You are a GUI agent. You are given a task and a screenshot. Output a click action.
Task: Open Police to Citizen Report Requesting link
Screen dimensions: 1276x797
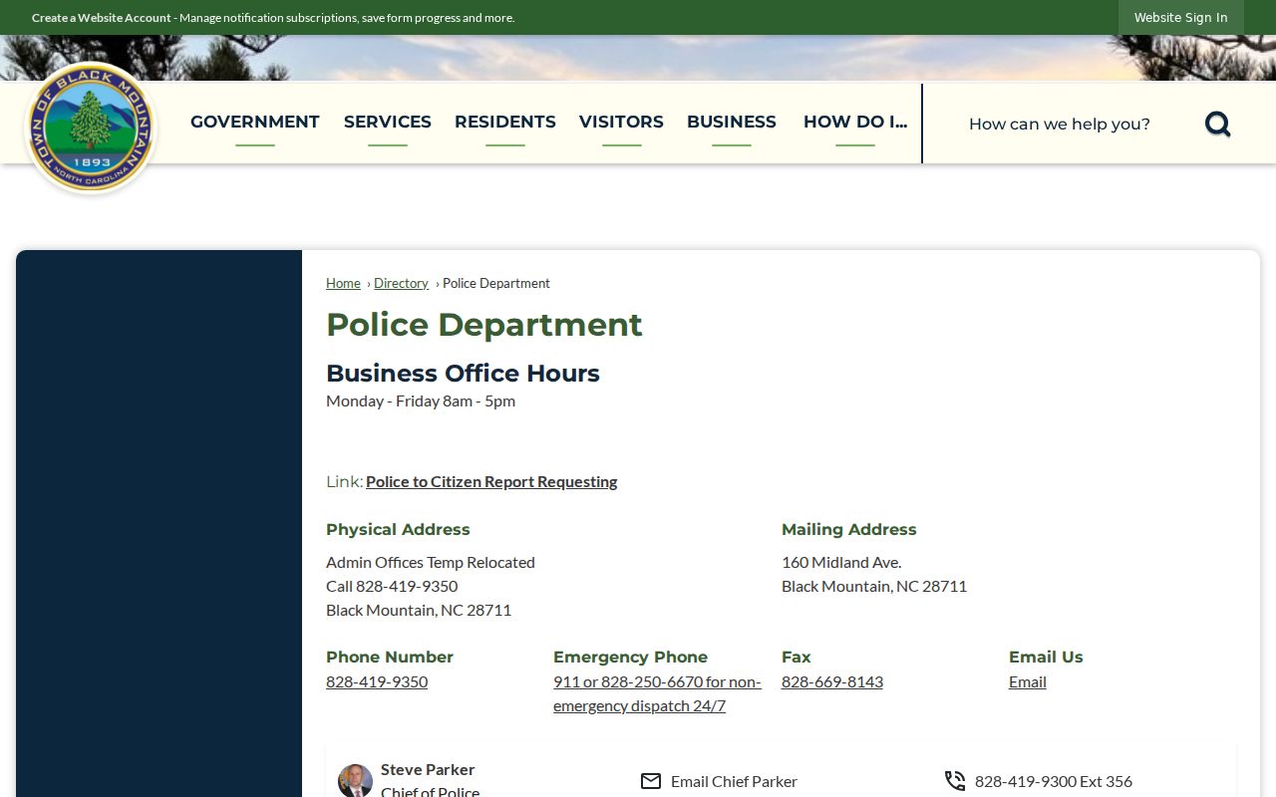pos(491,482)
